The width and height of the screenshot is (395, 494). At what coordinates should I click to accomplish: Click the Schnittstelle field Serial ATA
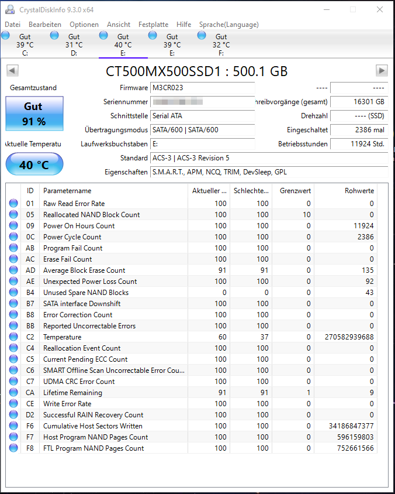[202, 116]
